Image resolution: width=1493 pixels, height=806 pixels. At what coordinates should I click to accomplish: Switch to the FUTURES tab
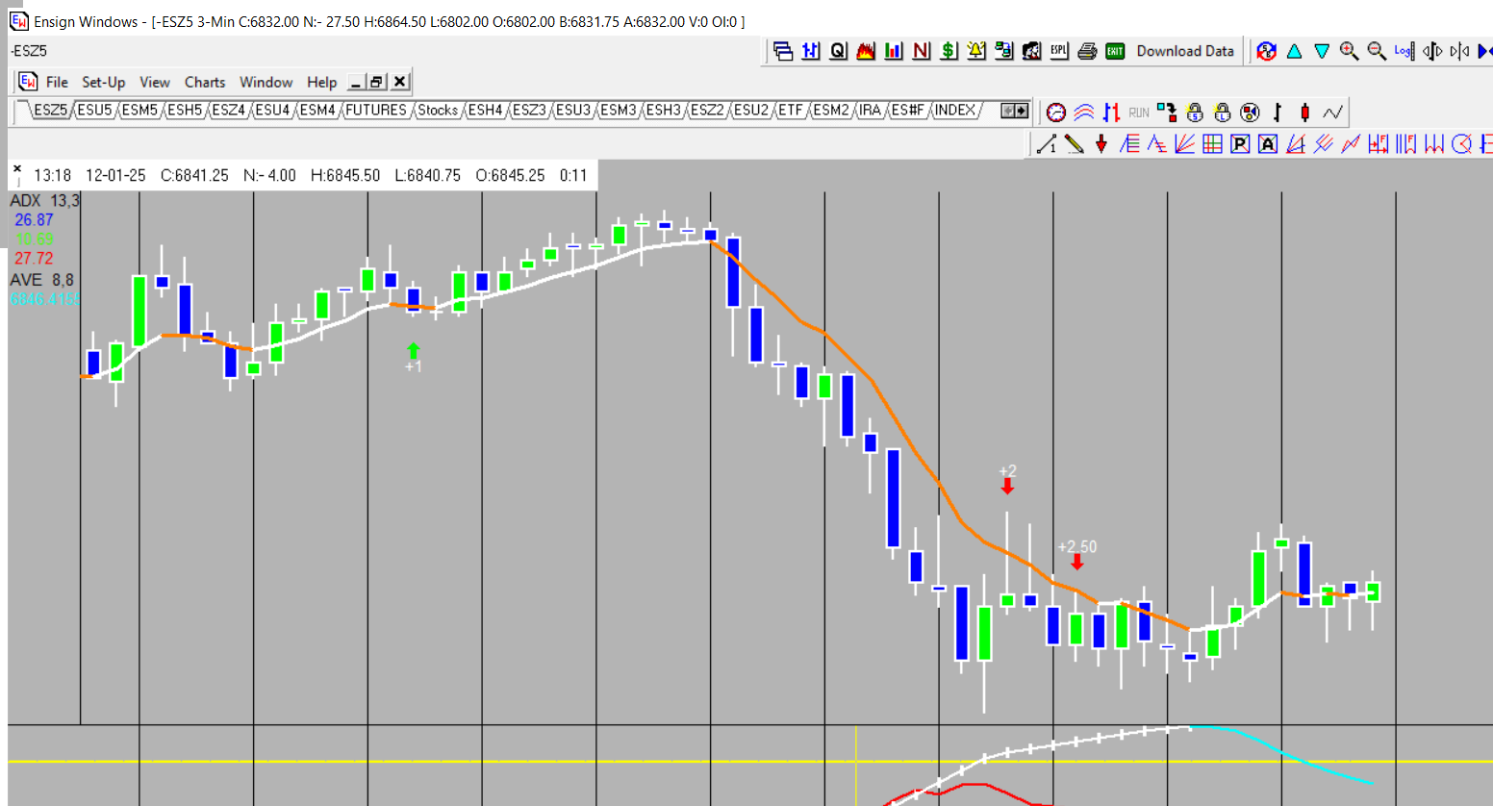pyautogui.click(x=375, y=110)
